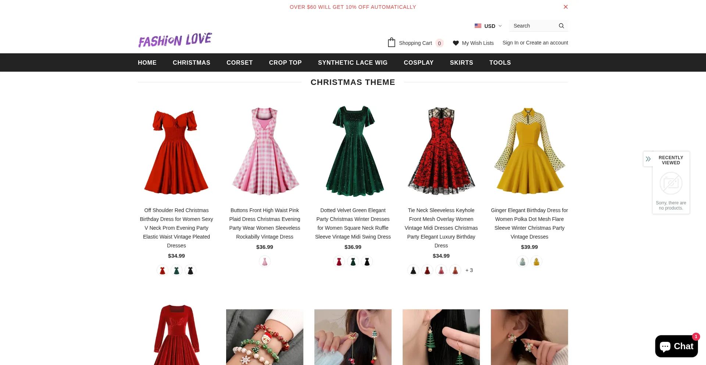Expand the USD currency dropdown
This screenshot has width=706, height=365.
click(493, 26)
